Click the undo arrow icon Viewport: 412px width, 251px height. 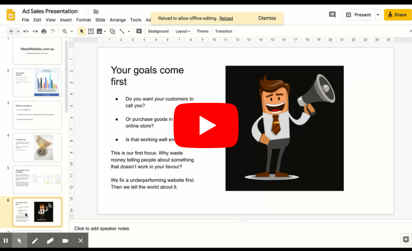[x=26, y=31]
